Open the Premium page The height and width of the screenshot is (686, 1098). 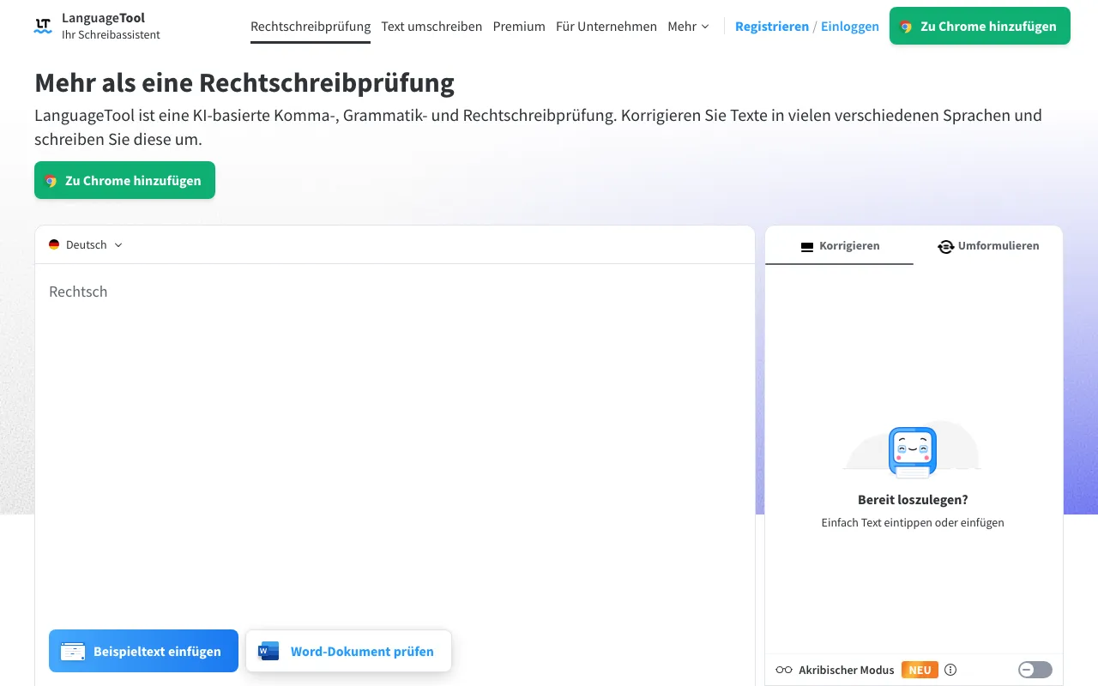[x=519, y=27]
